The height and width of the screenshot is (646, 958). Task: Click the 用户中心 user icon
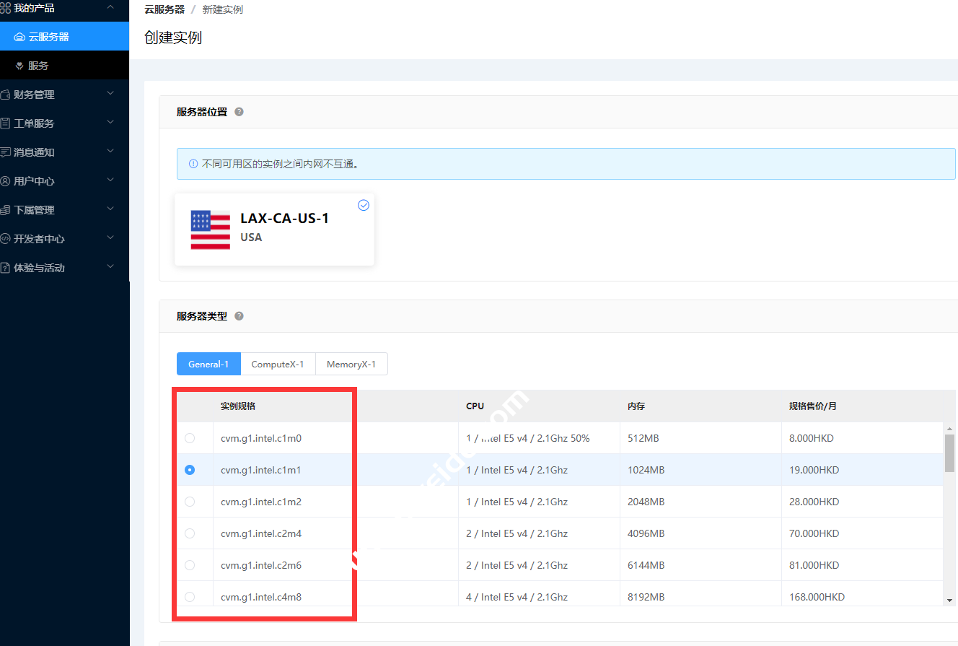pos(6,181)
